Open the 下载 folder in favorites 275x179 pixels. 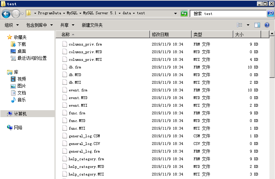22,44
